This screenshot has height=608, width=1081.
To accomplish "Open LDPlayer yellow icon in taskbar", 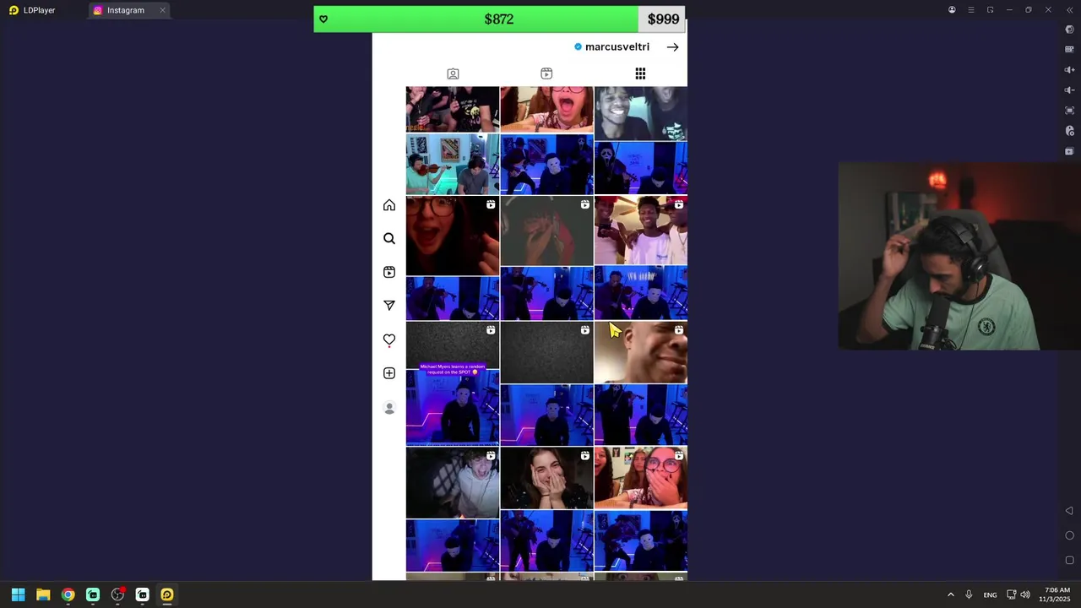I will (167, 594).
